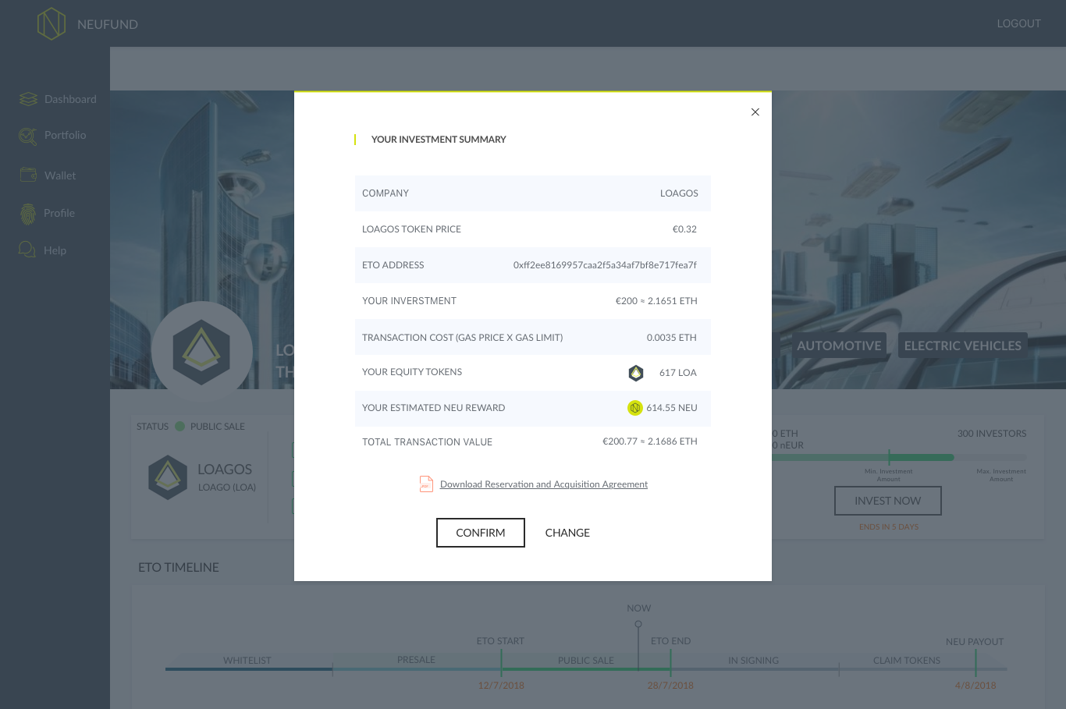Screen dimensions: 1066x709
Task: Select the ETO address hash text
Action: [x=605, y=265]
